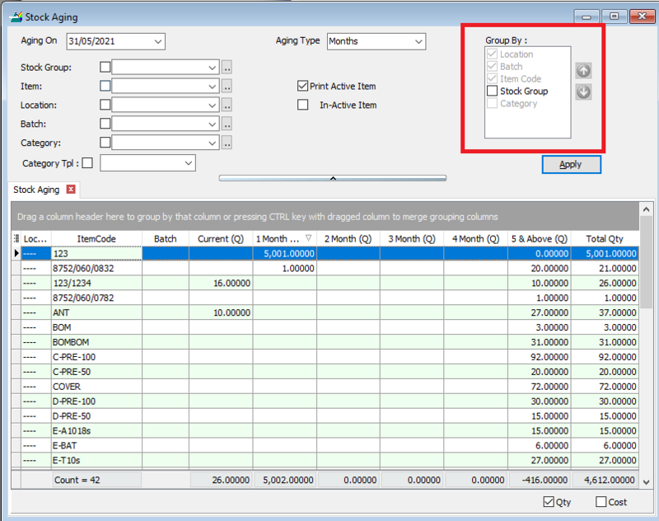Click the Group By move up arrow
This screenshot has height=521, width=659.
tap(583, 71)
